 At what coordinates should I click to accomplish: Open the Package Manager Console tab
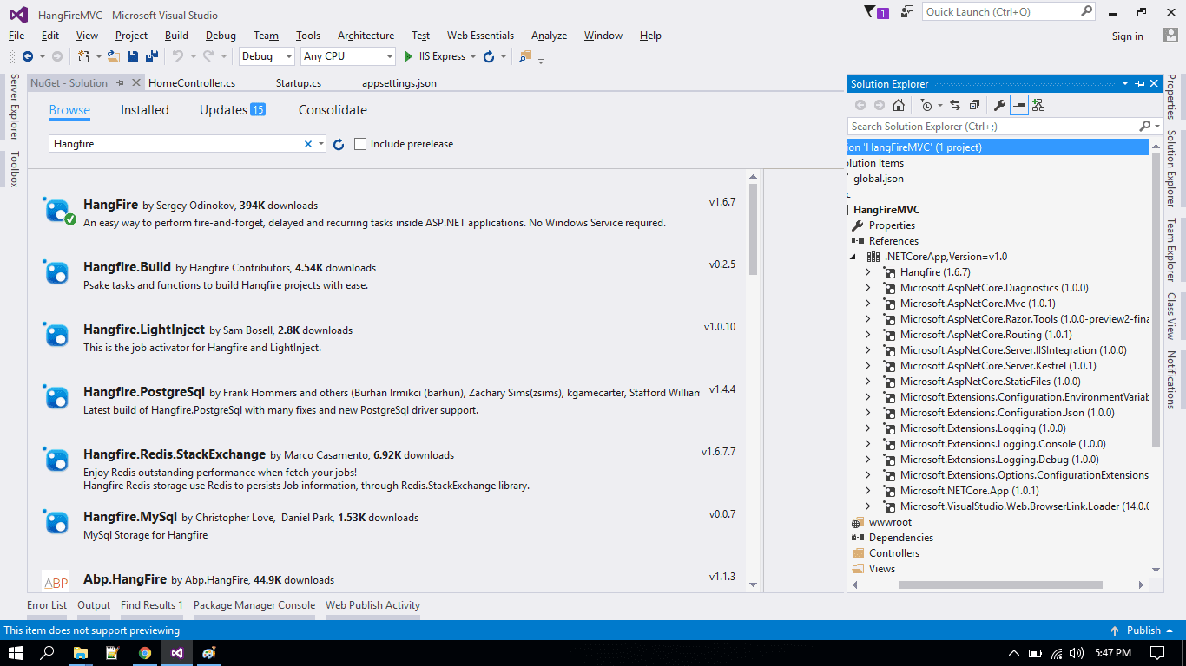pos(254,605)
